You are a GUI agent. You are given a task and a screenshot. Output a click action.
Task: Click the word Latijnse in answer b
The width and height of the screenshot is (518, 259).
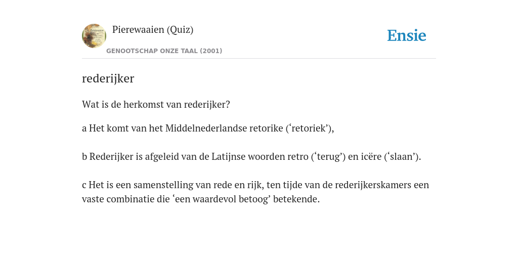tap(228, 157)
